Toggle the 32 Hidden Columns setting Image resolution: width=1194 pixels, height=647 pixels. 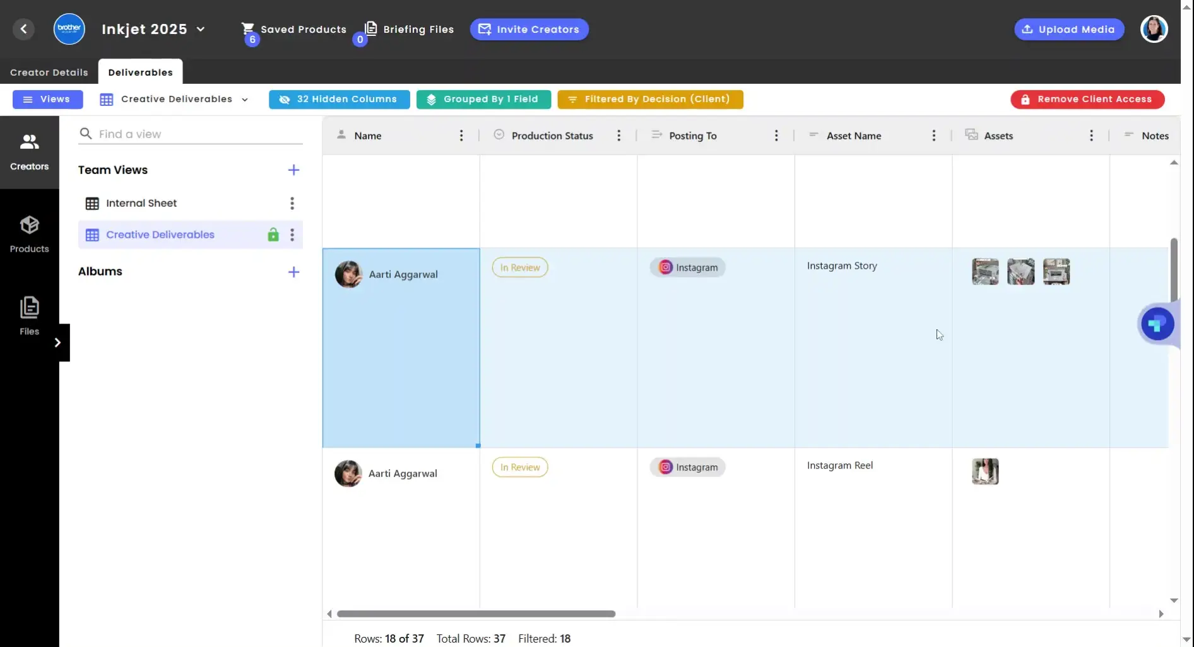point(339,99)
